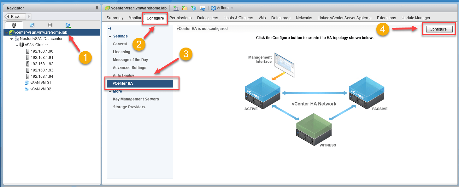Viewport: 459px width, 187px height.
Task: Click the vSAN Cluster icon in tree
Action: (22, 45)
